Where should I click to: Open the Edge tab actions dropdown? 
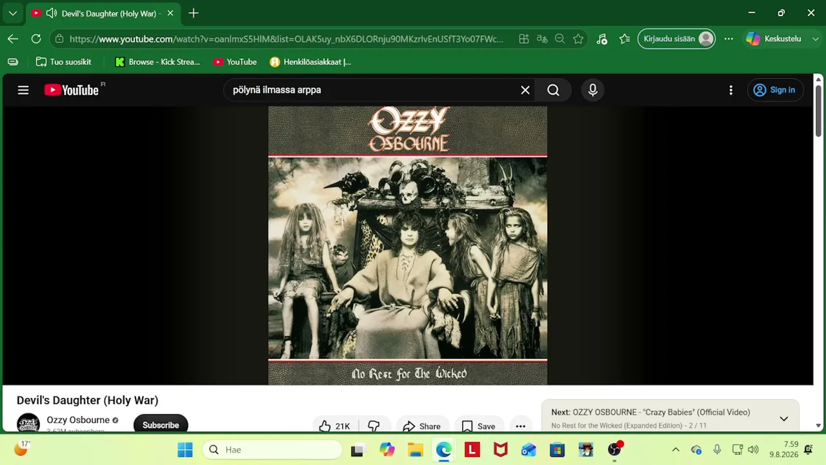pyautogui.click(x=13, y=13)
